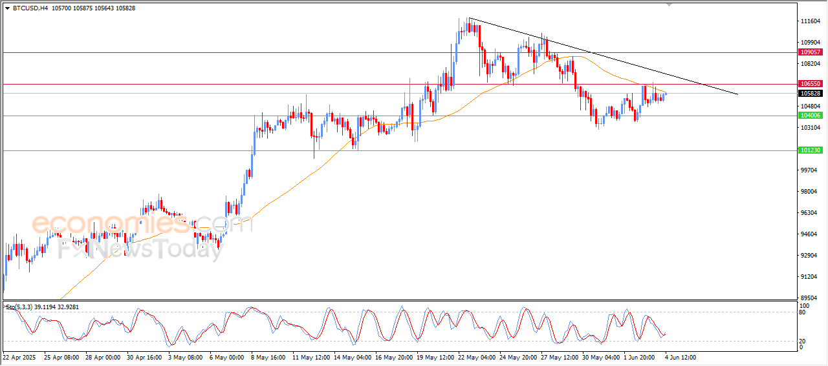The image size is (828, 366).
Task: Click the 6 May 00:00 time label
Action: pyautogui.click(x=226, y=357)
